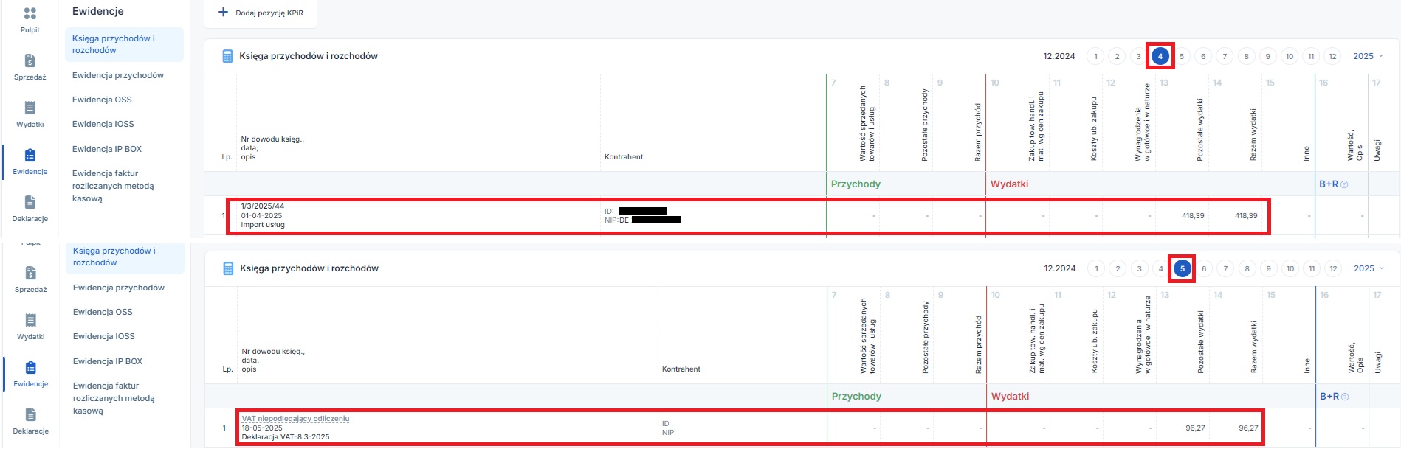Open Sprzedaż in the lower sidebar

coord(31,279)
